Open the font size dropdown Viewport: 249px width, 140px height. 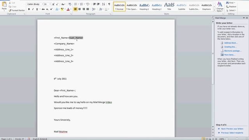pyautogui.click(x=50, y=4)
